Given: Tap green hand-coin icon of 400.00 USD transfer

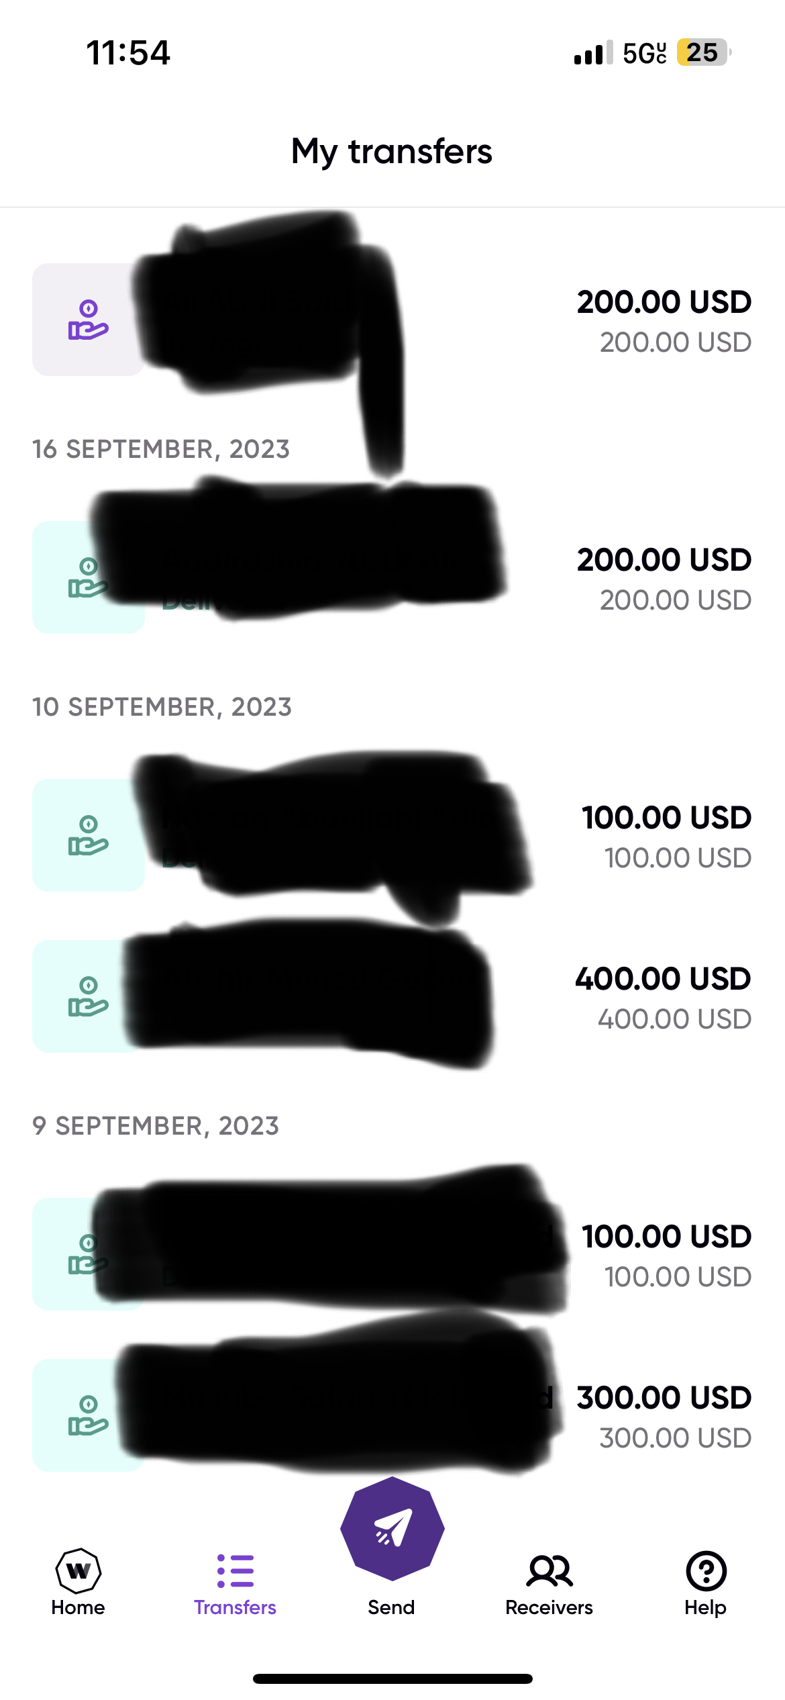Looking at the screenshot, I should 88,996.
